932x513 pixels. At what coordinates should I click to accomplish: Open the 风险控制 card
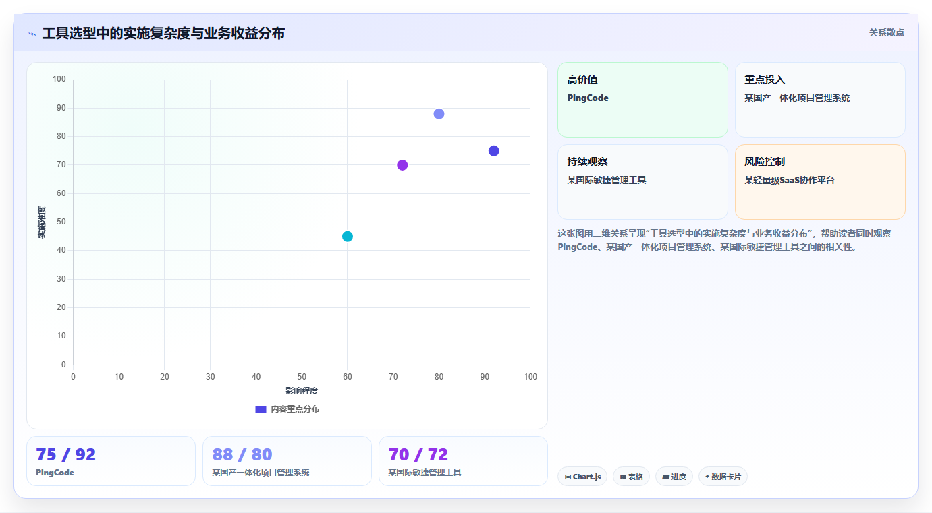tap(820, 182)
